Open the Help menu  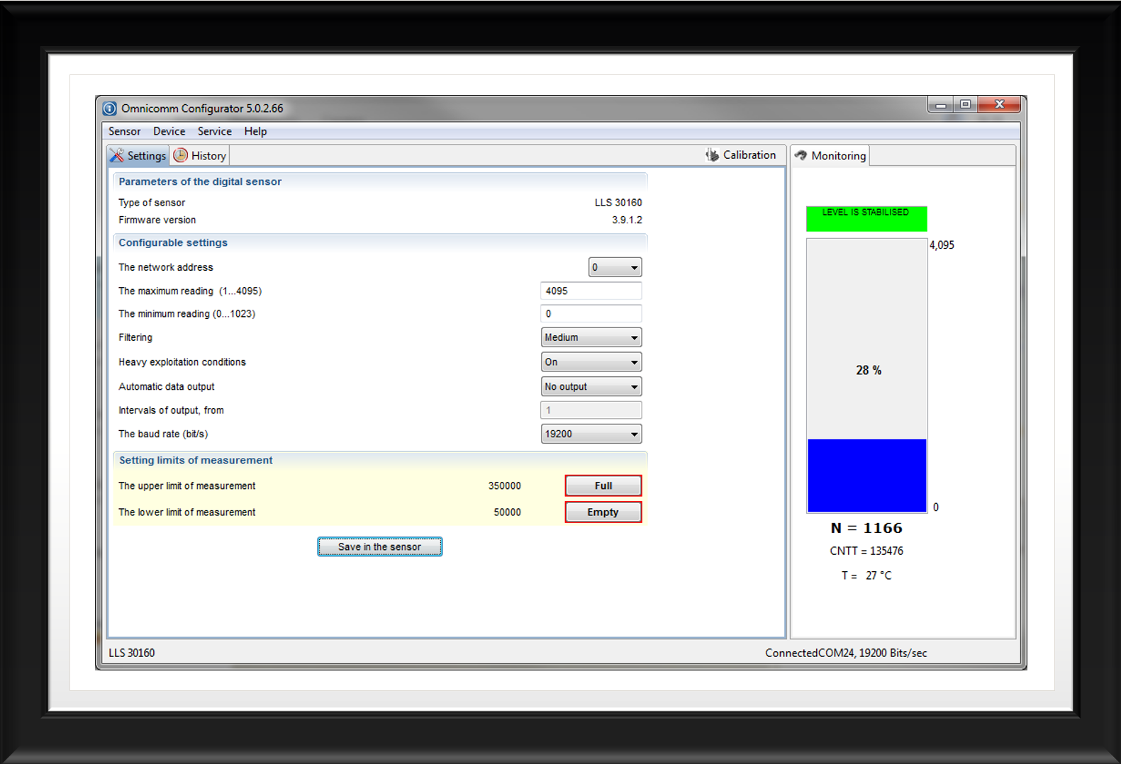(x=255, y=131)
